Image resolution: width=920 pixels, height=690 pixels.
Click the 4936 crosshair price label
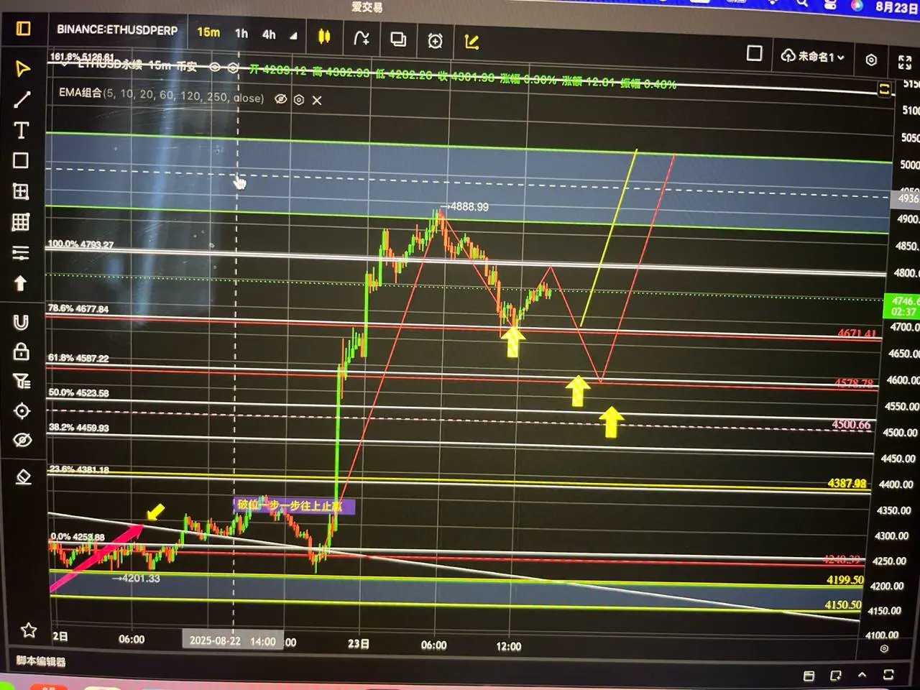[906, 198]
